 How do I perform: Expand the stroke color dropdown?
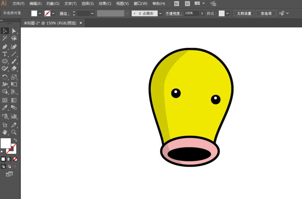[53, 13]
